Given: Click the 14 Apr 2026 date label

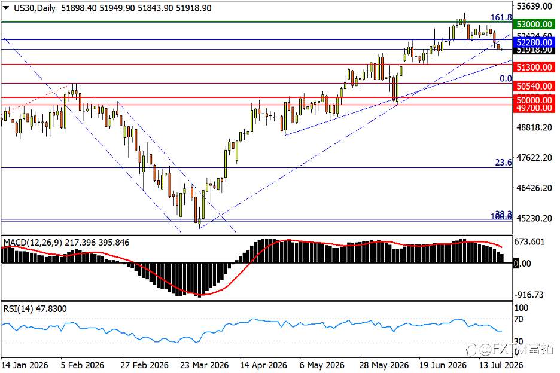Looking at the screenshot, I should 264,365.
